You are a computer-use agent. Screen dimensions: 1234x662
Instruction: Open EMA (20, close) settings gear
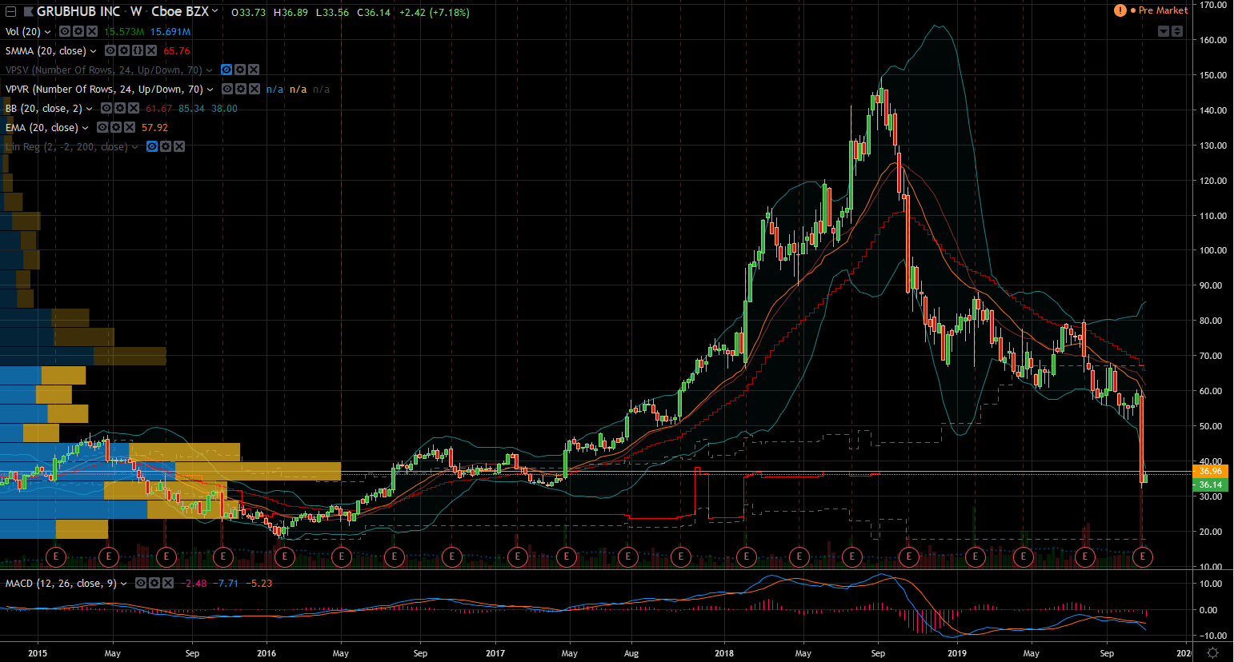tap(116, 127)
